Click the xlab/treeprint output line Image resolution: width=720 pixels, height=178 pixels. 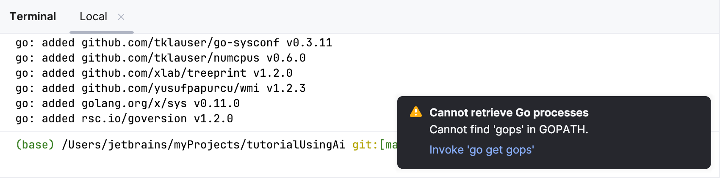tap(154, 73)
